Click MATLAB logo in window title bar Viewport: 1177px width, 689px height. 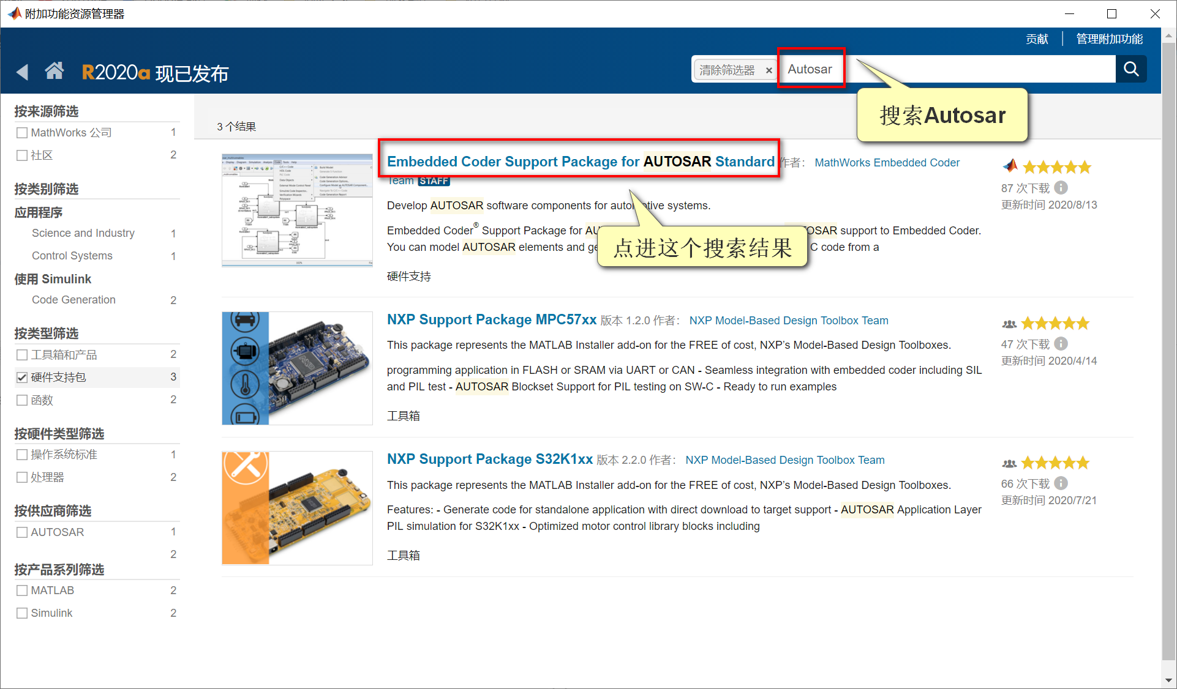pos(14,13)
